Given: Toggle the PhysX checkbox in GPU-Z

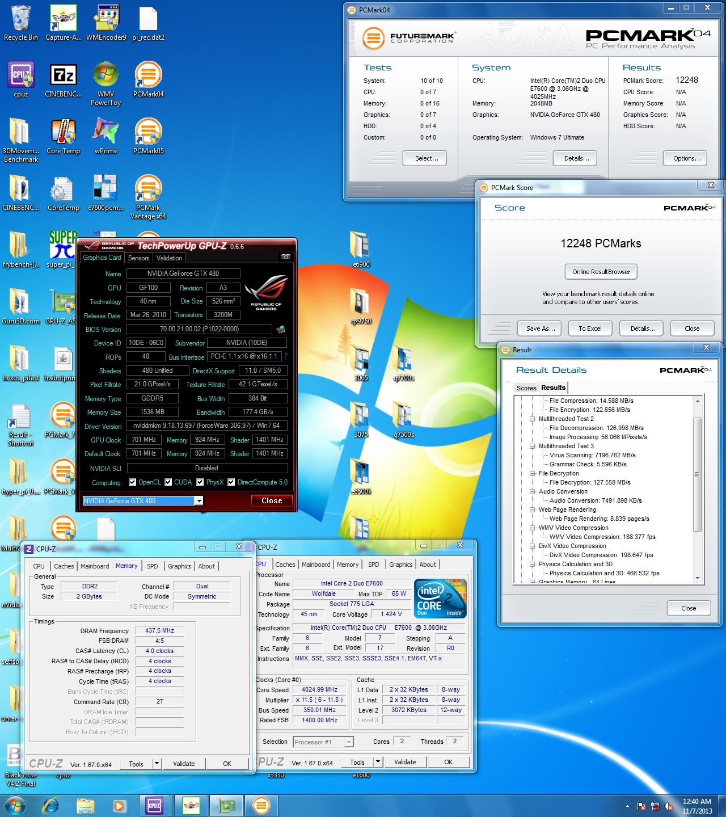Looking at the screenshot, I should click(x=200, y=482).
